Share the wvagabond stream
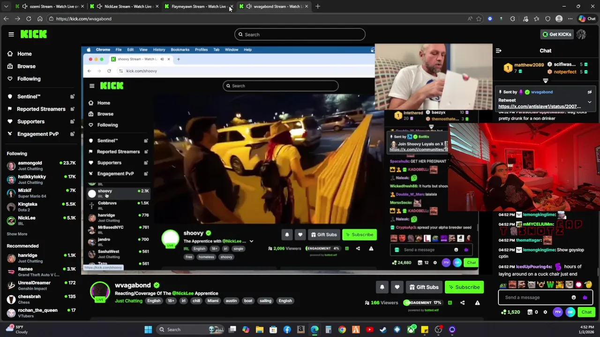This screenshot has width=600, height=337. click(462, 303)
